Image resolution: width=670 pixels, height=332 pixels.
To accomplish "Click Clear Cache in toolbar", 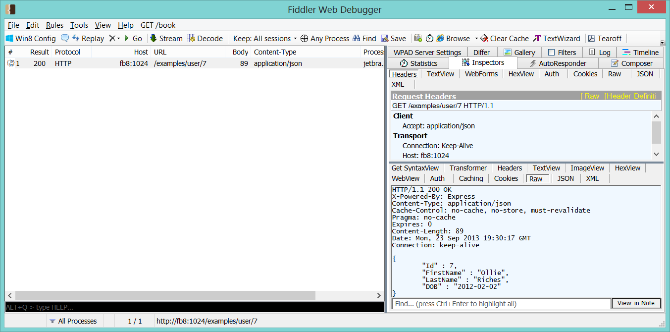I will pos(505,38).
